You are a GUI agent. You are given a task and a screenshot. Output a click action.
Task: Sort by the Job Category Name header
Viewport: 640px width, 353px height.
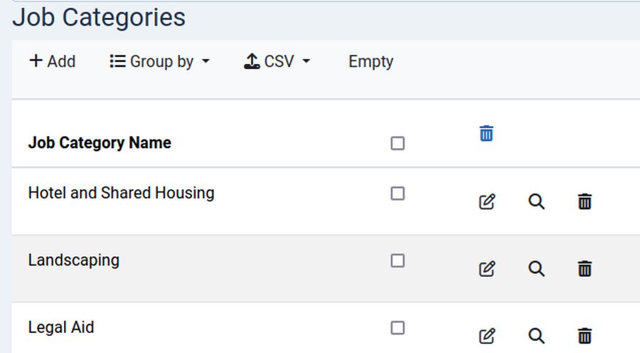point(100,143)
